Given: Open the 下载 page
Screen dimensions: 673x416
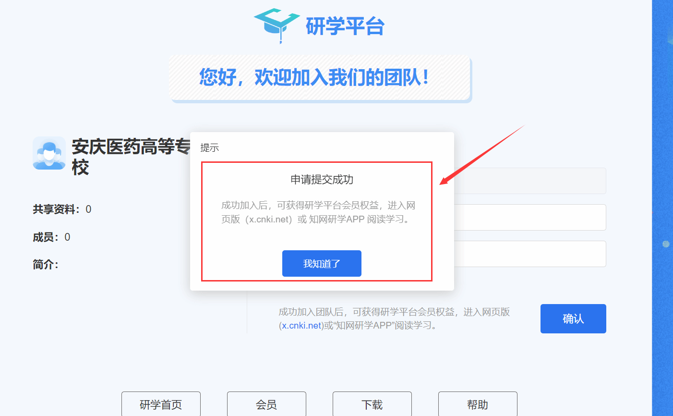Looking at the screenshot, I should coord(372,404).
